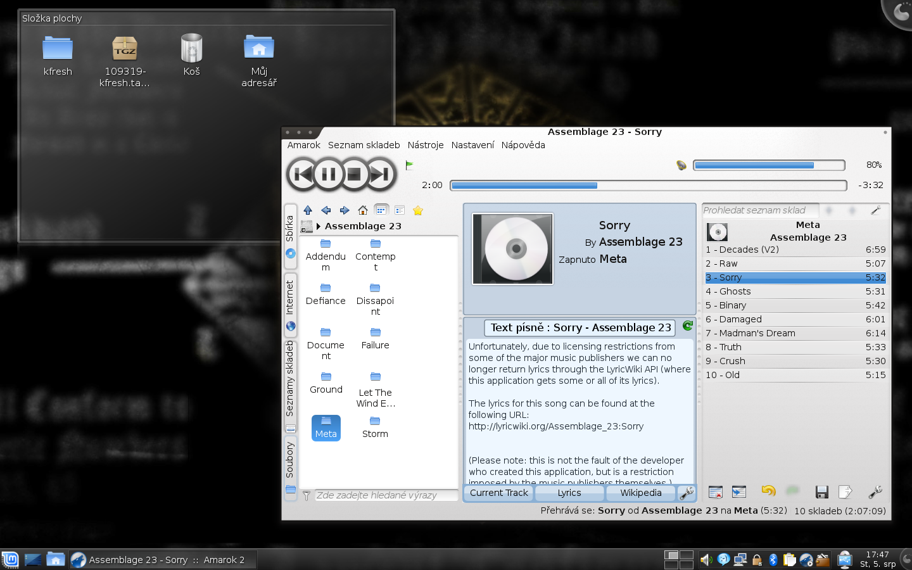
Task: Open the Amarok menu
Action: pos(304,145)
